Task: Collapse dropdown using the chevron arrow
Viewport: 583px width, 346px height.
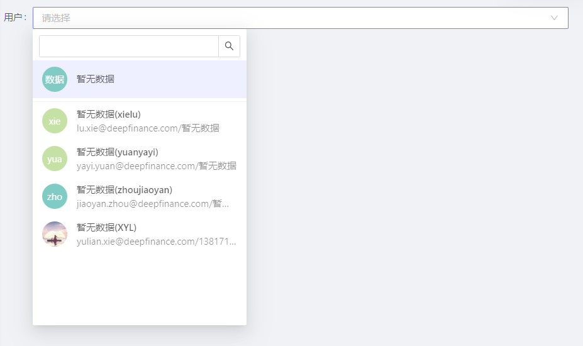Action: pyautogui.click(x=554, y=18)
